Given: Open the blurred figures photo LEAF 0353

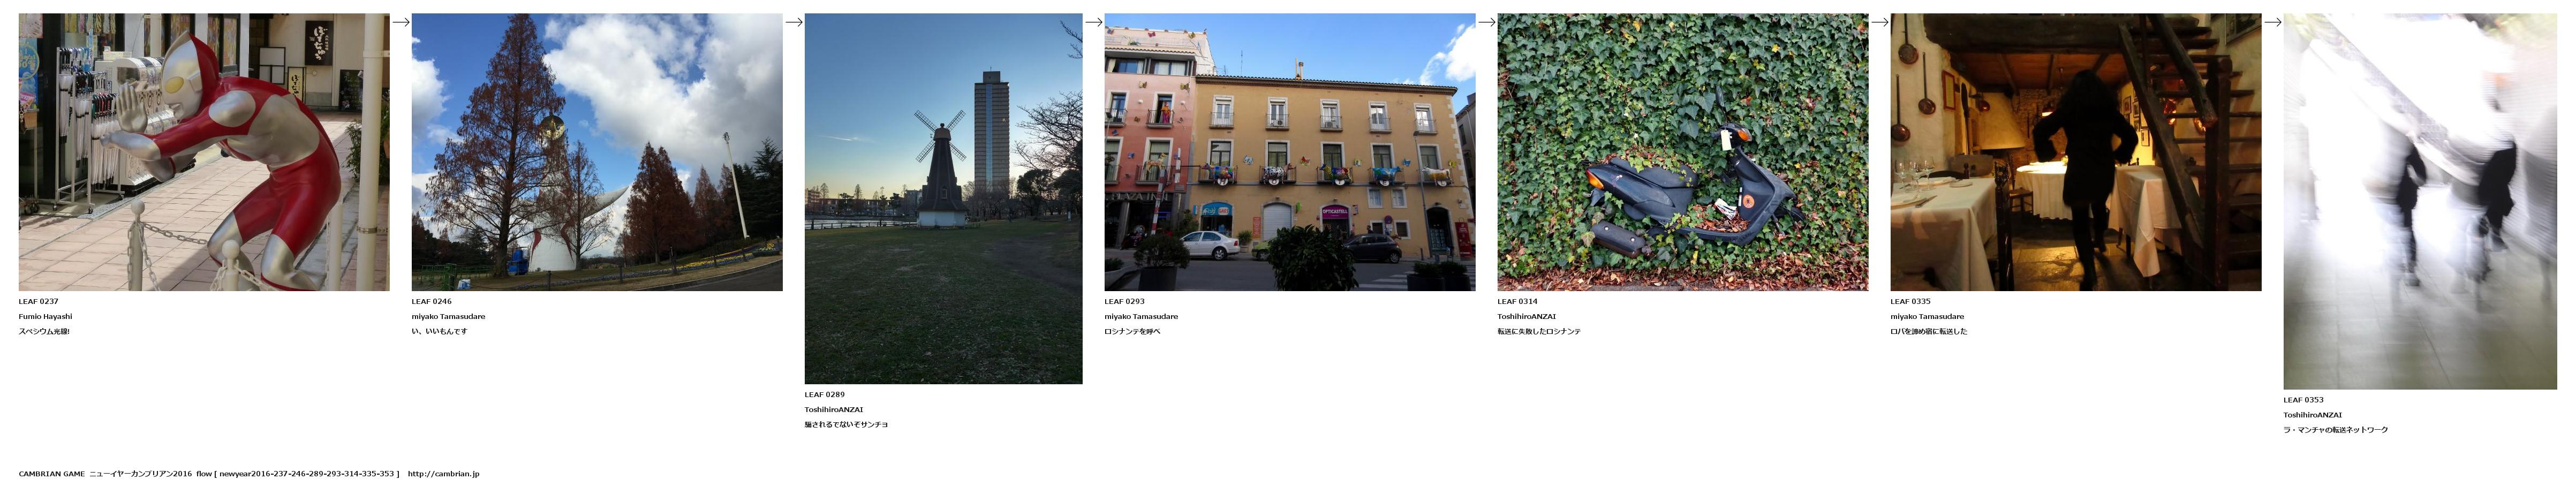Looking at the screenshot, I should coord(2420,201).
